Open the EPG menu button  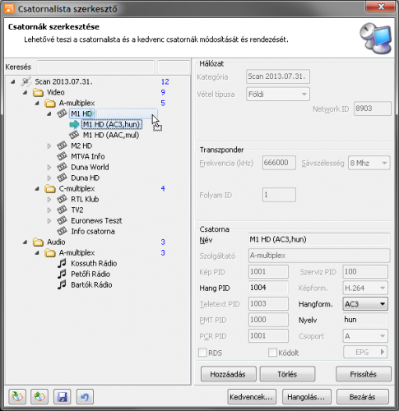(x=365, y=352)
